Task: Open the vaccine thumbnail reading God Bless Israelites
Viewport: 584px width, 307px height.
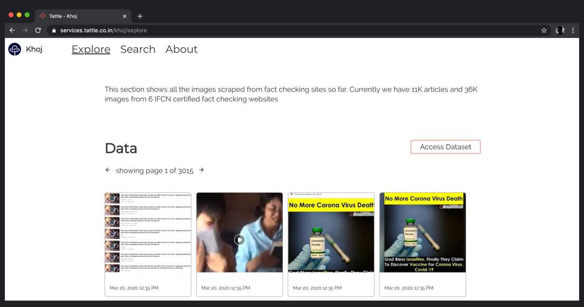Action: tap(422, 232)
